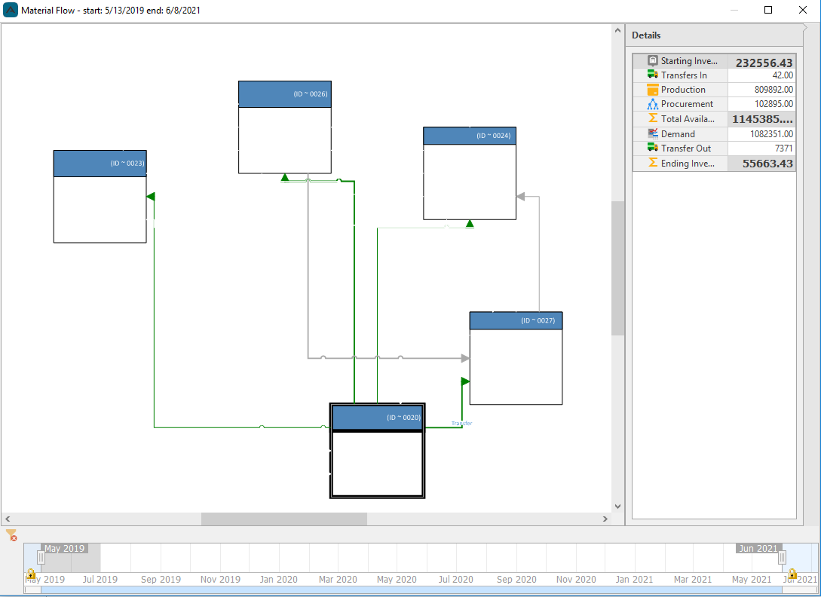Image resolution: width=821 pixels, height=597 pixels.
Task: Select node ID ~ 0027 header
Action: (516, 320)
